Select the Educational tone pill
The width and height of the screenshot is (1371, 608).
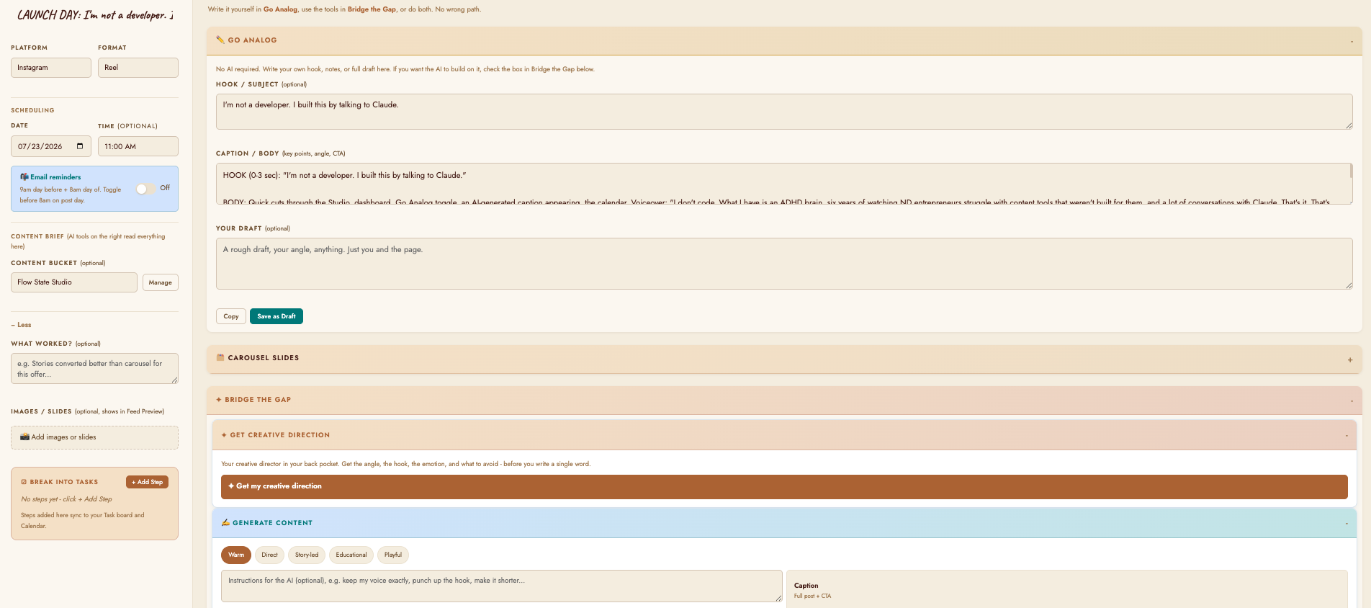coord(351,555)
